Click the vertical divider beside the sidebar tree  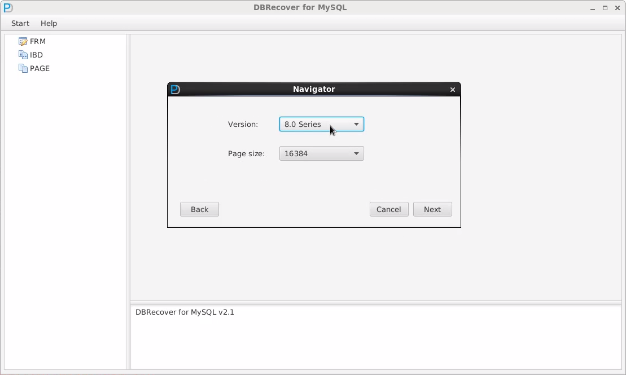click(128, 202)
